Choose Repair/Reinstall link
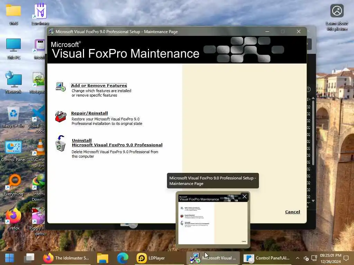Viewport: 354px width, 265px height. pos(90,113)
